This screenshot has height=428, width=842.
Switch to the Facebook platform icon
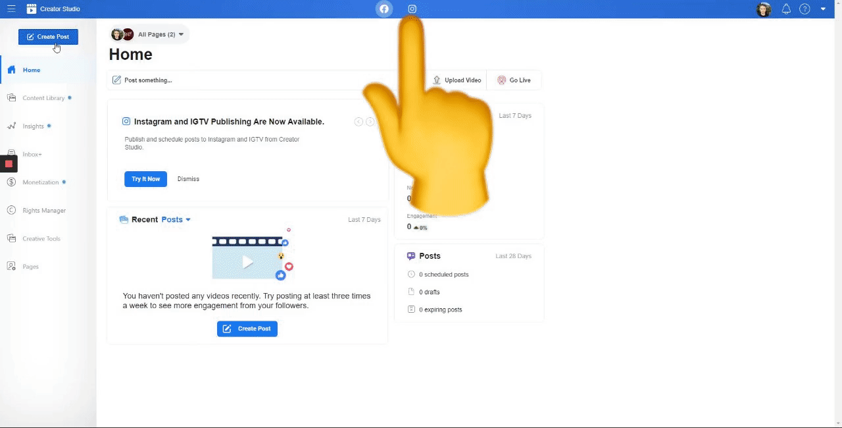pos(384,9)
